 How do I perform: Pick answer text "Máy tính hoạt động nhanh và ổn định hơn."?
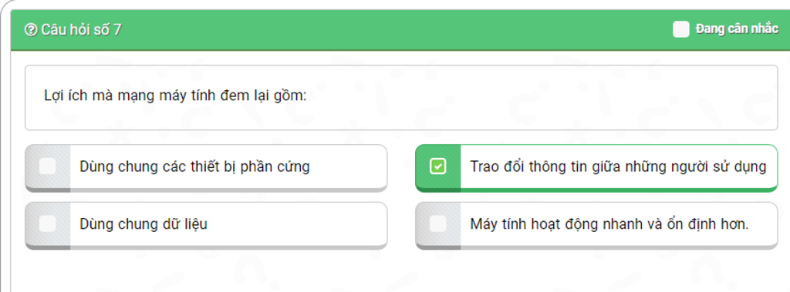pyautogui.click(x=609, y=224)
